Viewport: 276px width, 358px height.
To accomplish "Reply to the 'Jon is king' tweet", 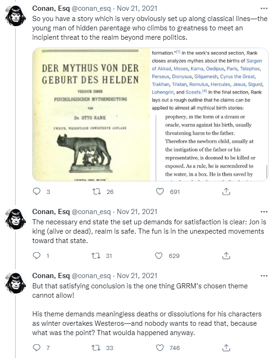I will (37, 256).
